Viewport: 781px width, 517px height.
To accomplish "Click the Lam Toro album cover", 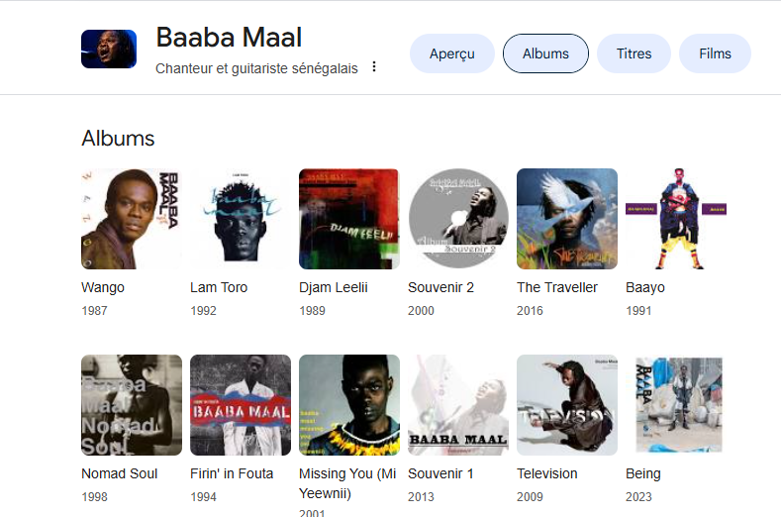I will 241,219.
